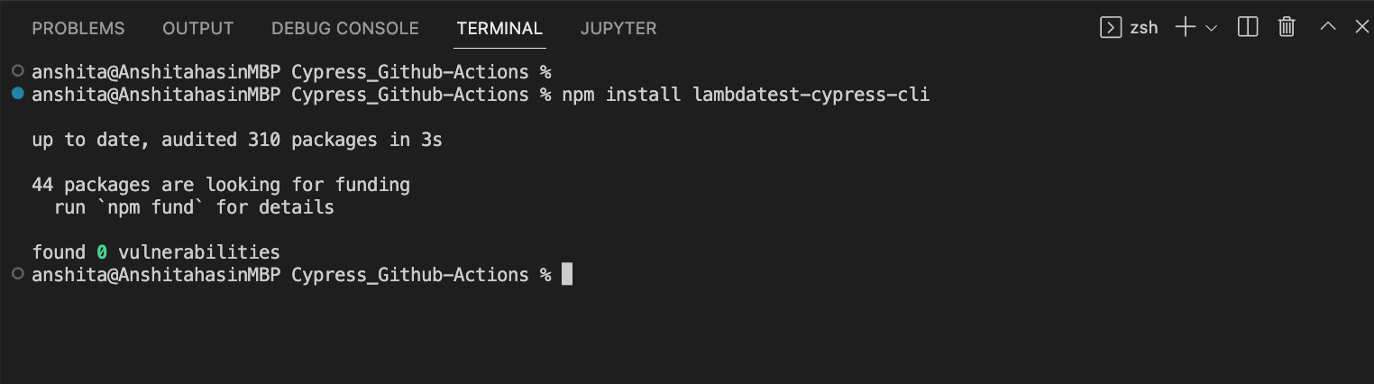Expand the launch profile chevron dropdown

point(1211,28)
